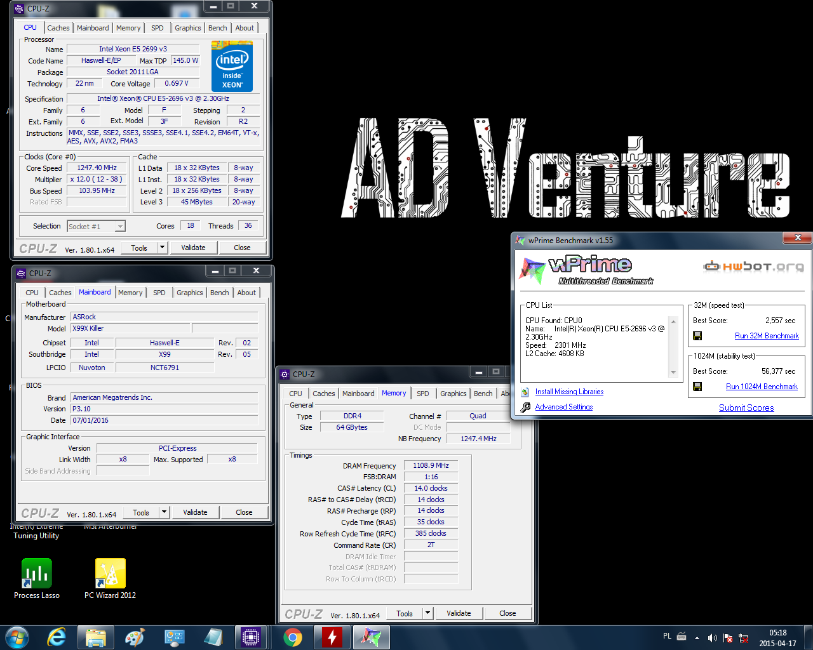
Task: Click BIOS version value P3.10
Action: 164,409
